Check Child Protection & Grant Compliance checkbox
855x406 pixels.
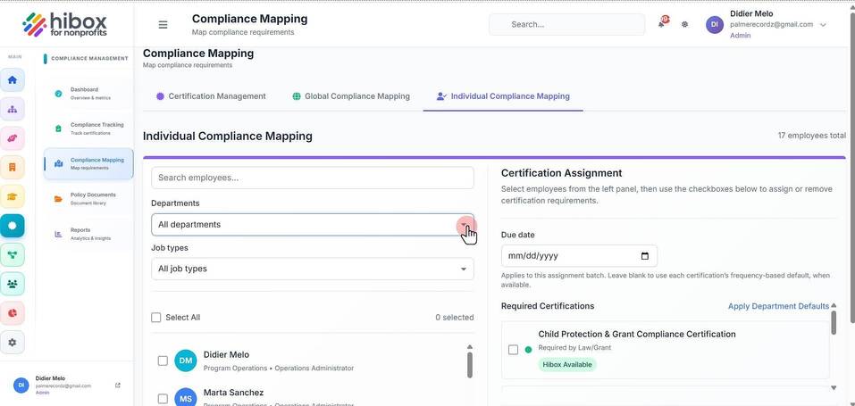coord(513,350)
